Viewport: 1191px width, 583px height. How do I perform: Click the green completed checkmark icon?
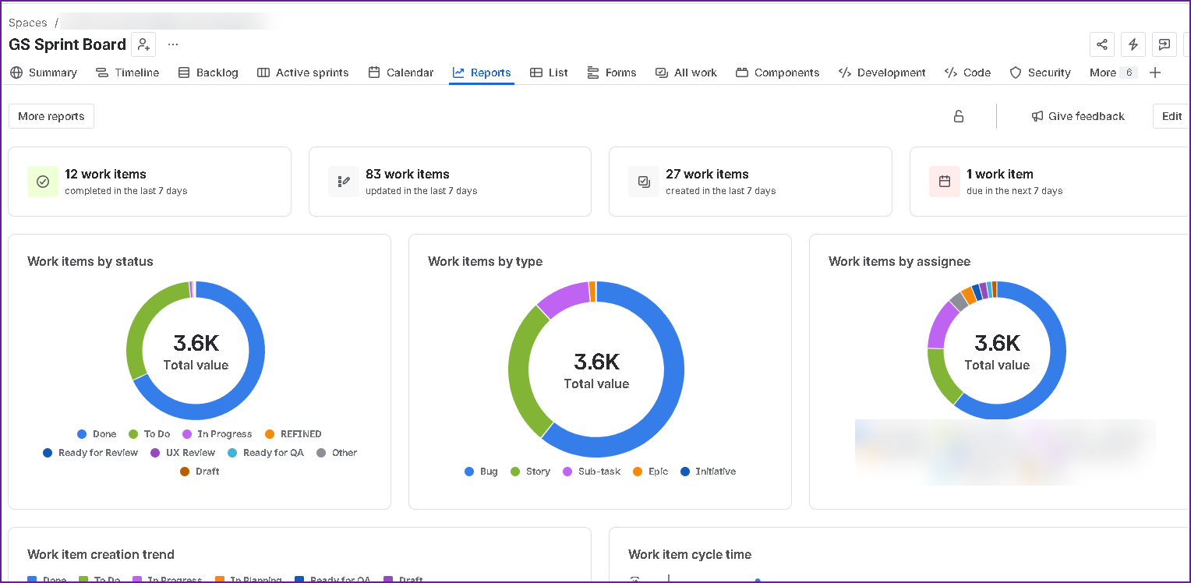(x=43, y=182)
